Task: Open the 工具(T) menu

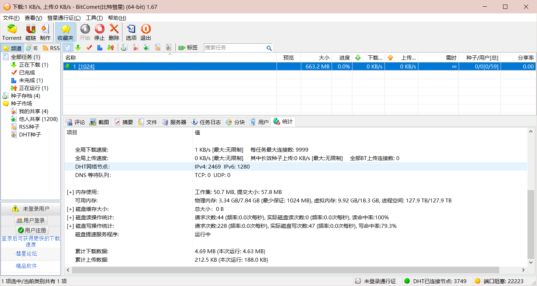Action: click(94, 18)
